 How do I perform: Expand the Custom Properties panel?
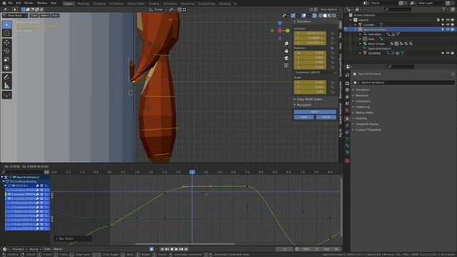tap(368, 130)
